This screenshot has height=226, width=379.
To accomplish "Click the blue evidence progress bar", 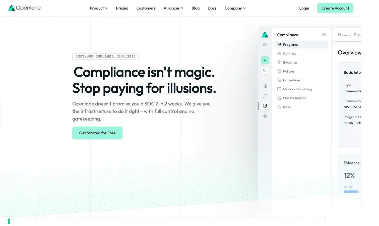I will tap(351, 192).
